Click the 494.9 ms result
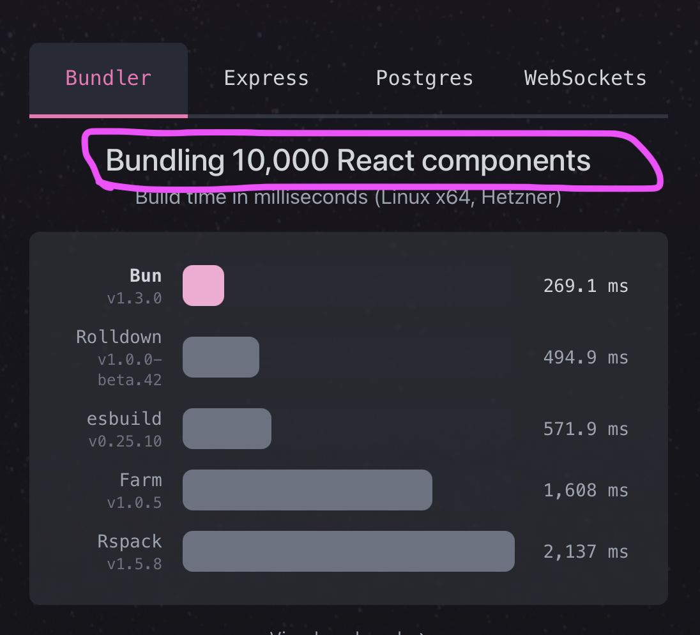Image resolution: width=700 pixels, height=635 pixels. tap(586, 357)
